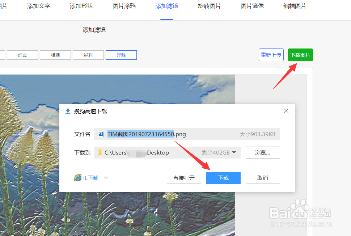Open the 添加形状 tab
351x236 pixels.
tap(81, 6)
